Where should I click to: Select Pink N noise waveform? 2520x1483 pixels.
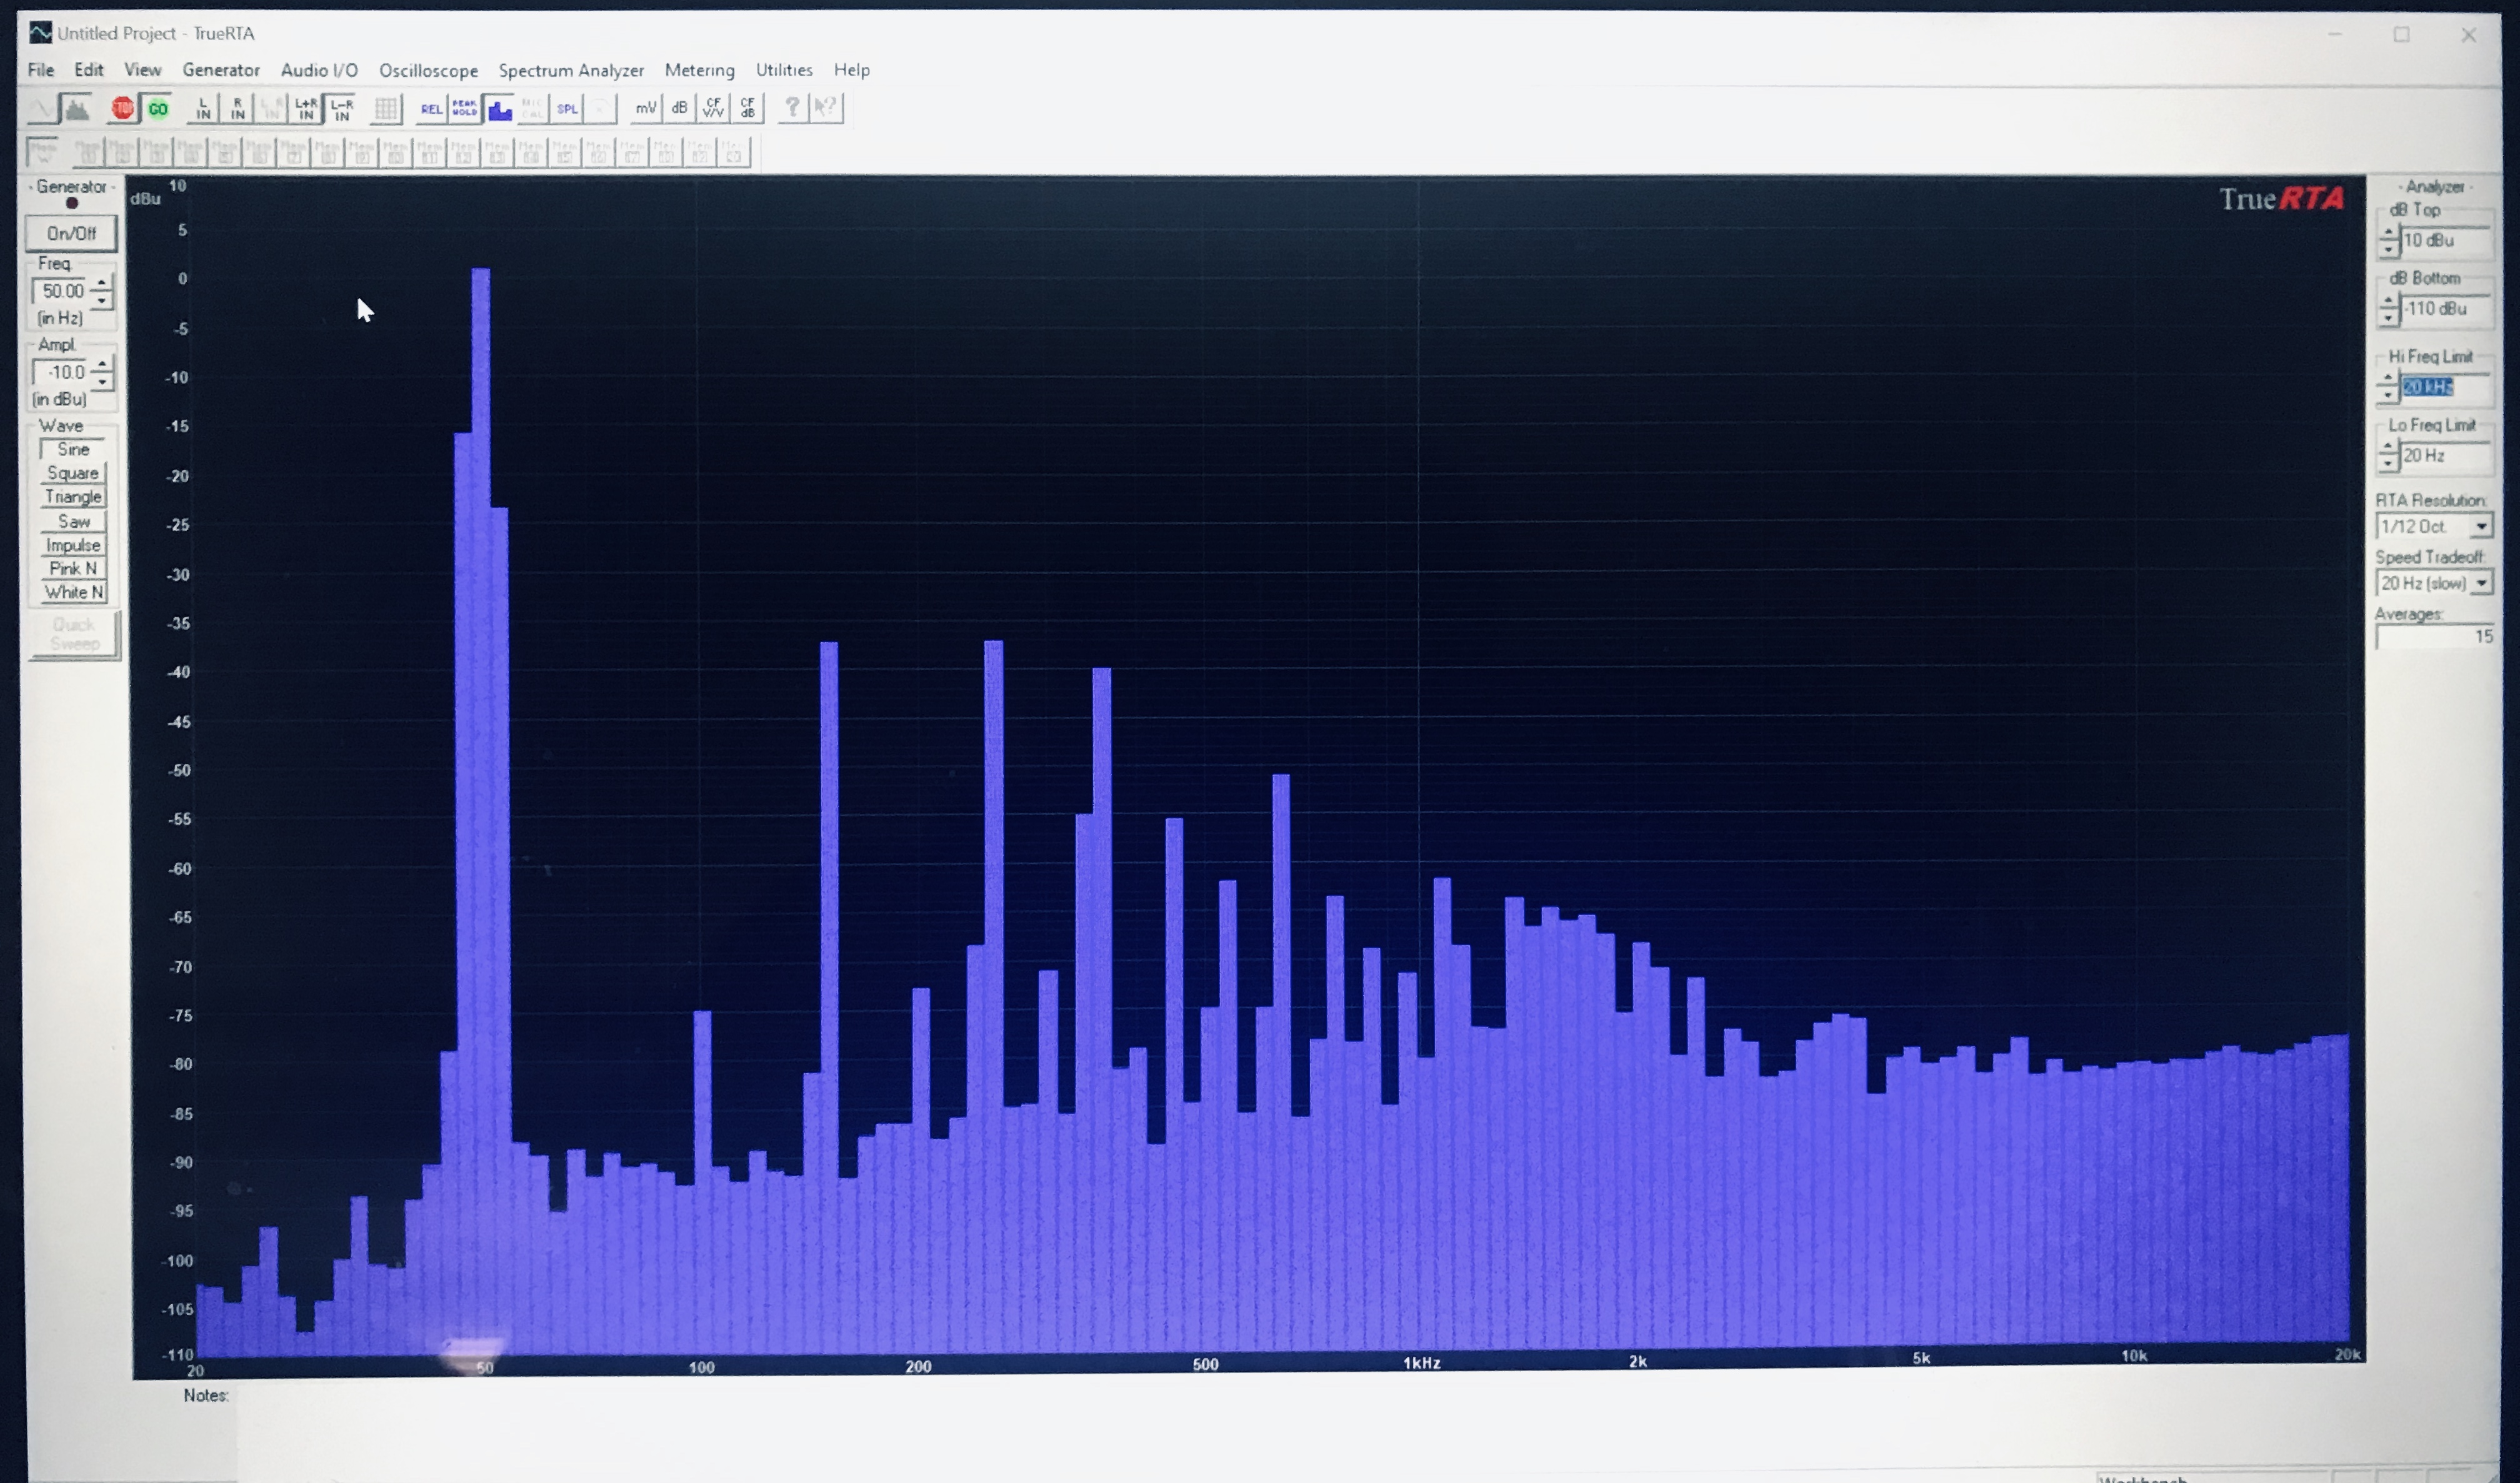tap(73, 568)
